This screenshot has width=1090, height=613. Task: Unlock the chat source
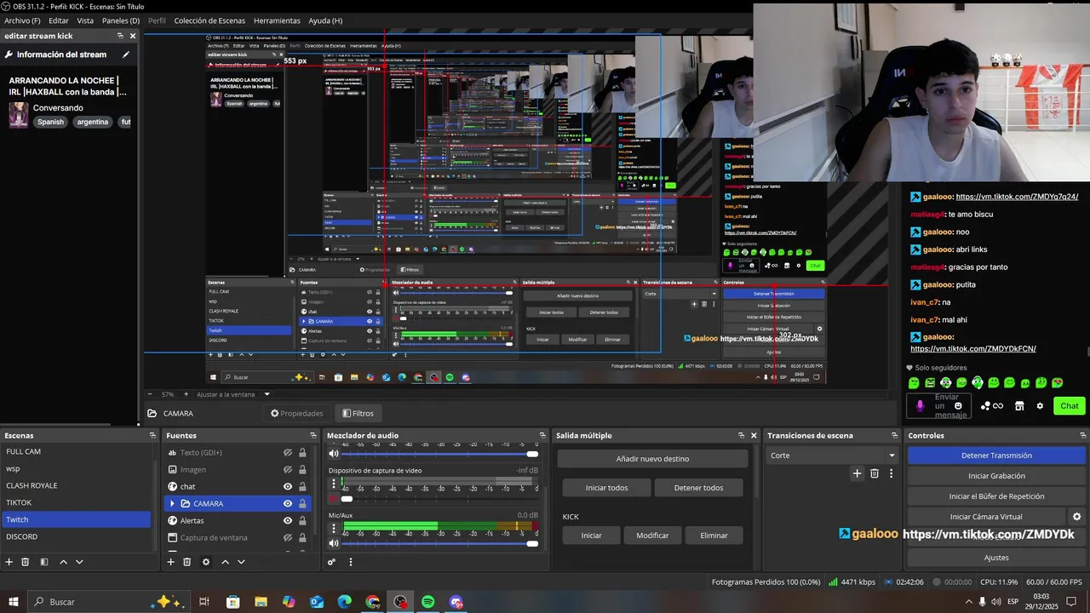[302, 487]
